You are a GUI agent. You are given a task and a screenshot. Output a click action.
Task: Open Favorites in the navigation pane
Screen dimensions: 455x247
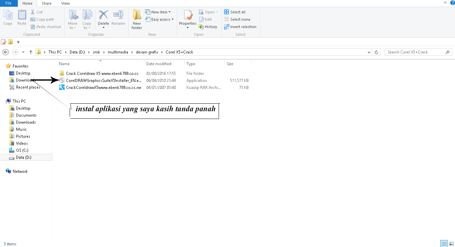tap(17, 66)
